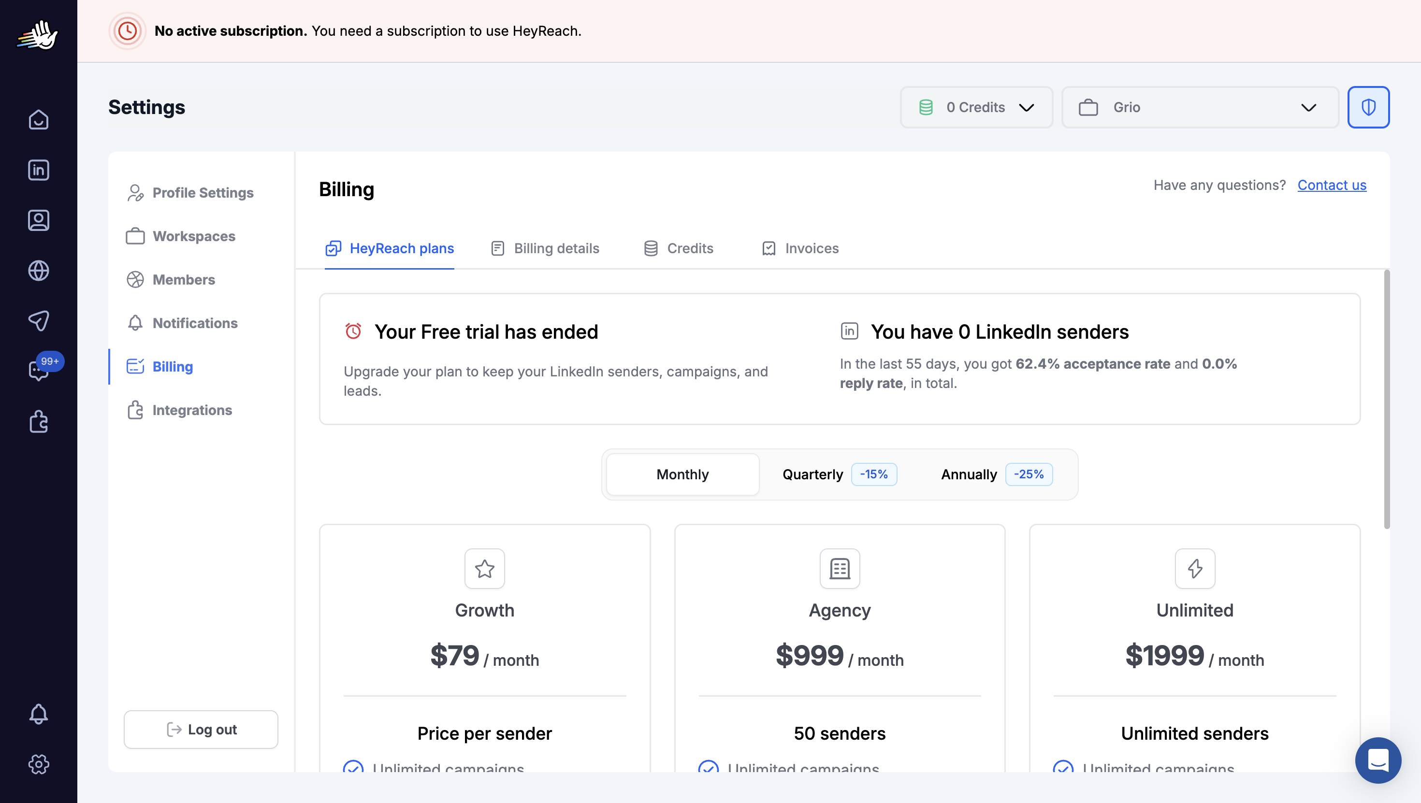1421x803 pixels.
Task: Click the 'Price per sender' text
Action: tap(484, 733)
